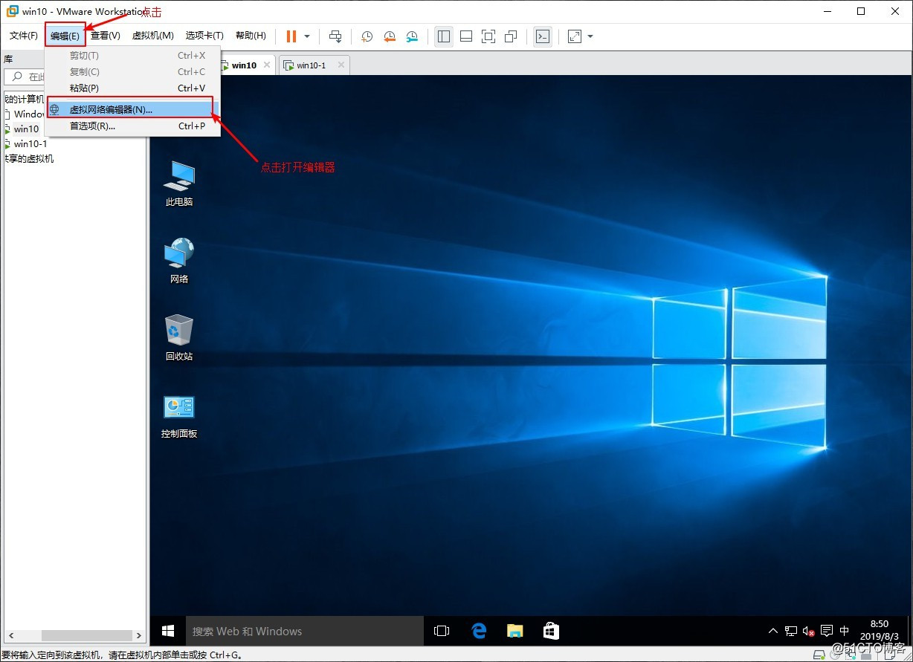Select 粘贴(P) in the edit menu
The width and height of the screenshot is (913, 662).
pos(133,88)
